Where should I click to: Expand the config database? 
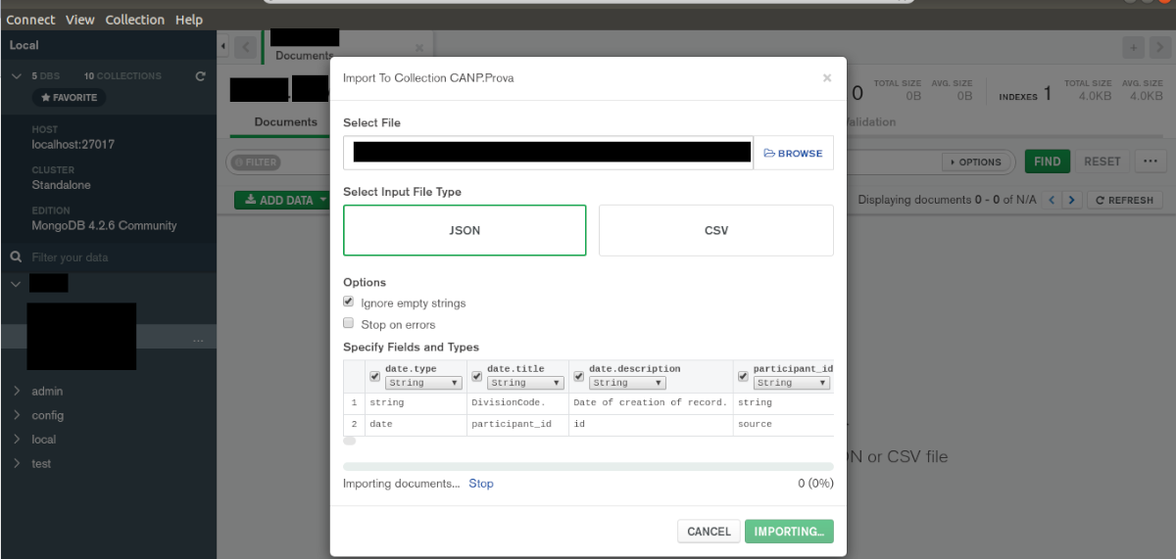click(x=17, y=416)
